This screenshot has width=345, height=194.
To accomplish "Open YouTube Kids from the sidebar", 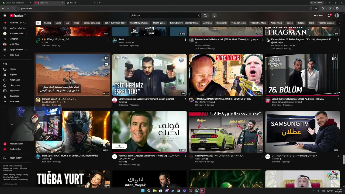I will click(15, 149).
